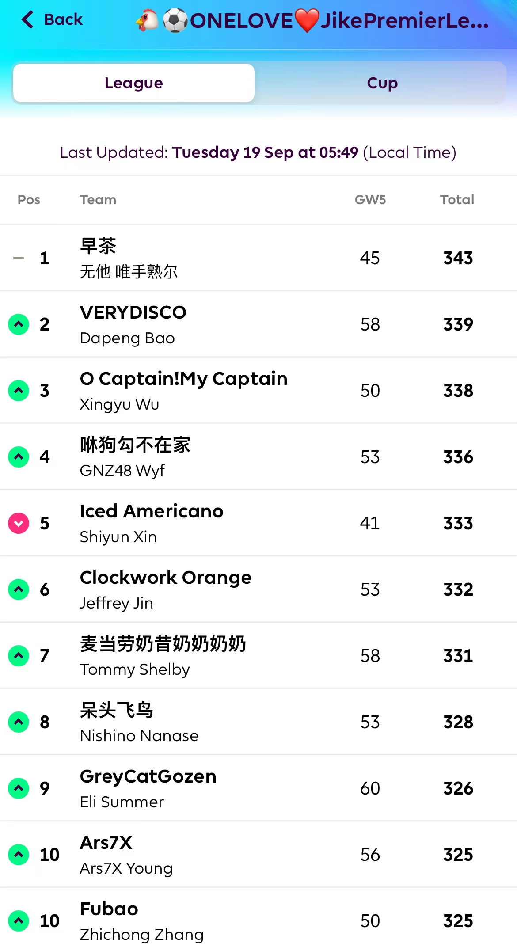Click the green rank arrow for GreyCatGozen
The height and width of the screenshot is (947, 517).
pyautogui.click(x=19, y=788)
